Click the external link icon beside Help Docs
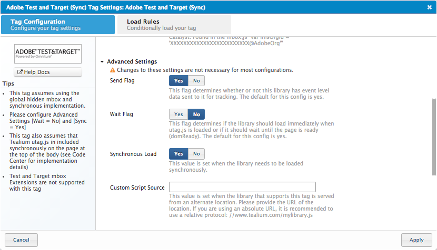 pyautogui.click(x=20, y=72)
